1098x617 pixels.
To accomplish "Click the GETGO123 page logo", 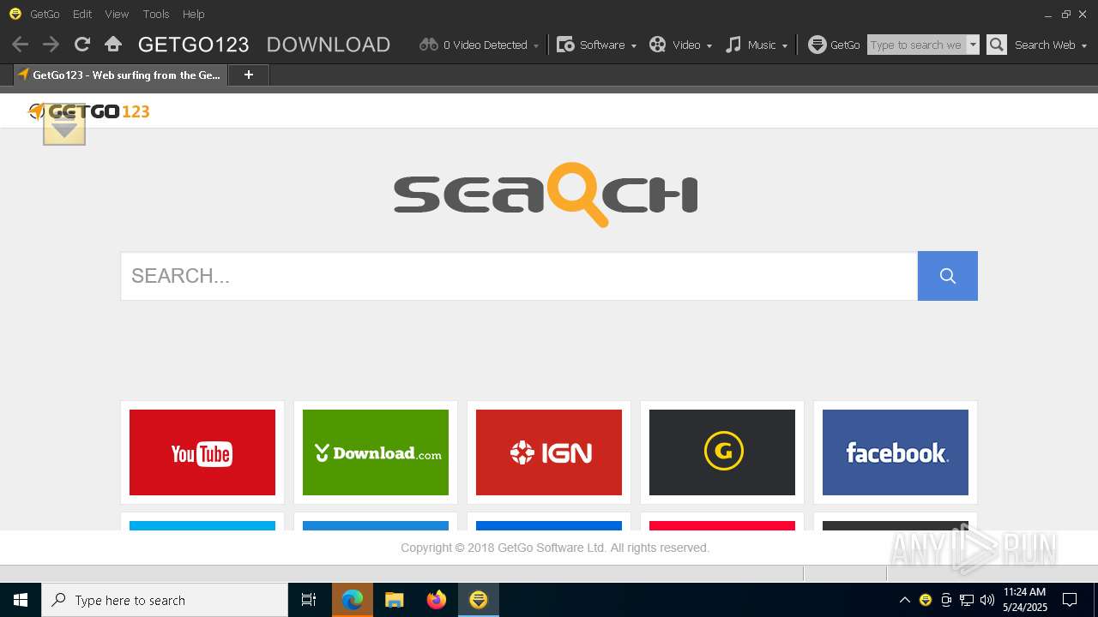I will [x=89, y=111].
